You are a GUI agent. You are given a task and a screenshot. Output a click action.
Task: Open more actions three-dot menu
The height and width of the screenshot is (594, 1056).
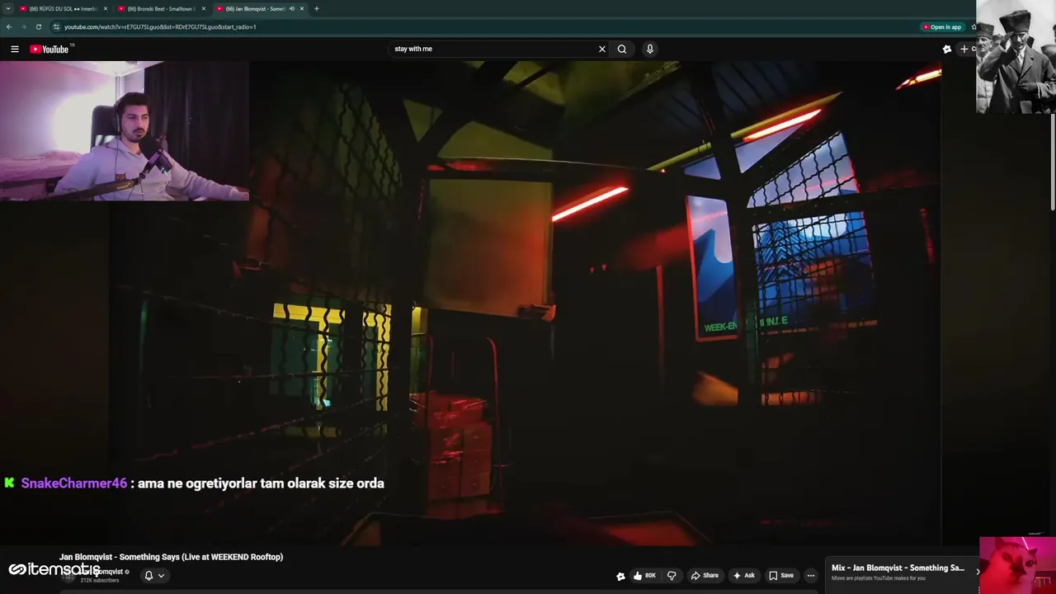pyautogui.click(x=811, y=576)
